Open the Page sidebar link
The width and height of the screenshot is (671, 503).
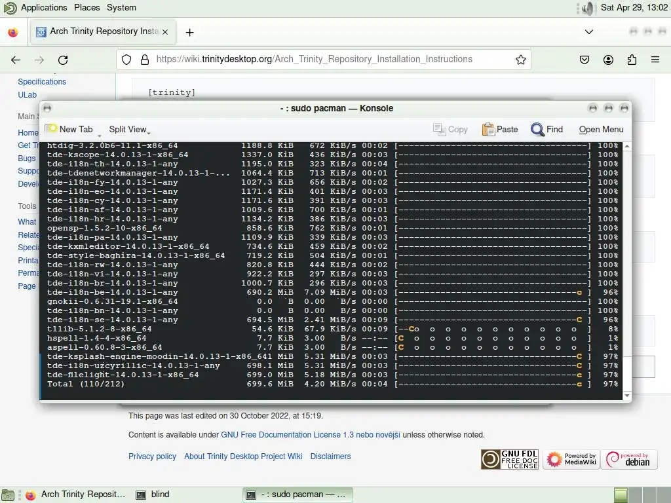tap(26, 286)
